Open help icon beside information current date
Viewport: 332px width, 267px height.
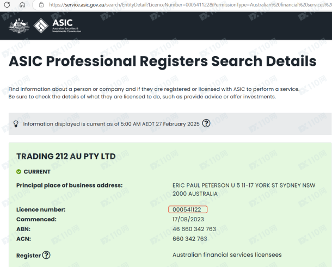pyautogui.click(x=206, y=123)
